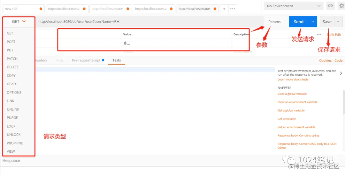Click the request URL input field
The height and width of the screenshot is (175, 345).
149,22
